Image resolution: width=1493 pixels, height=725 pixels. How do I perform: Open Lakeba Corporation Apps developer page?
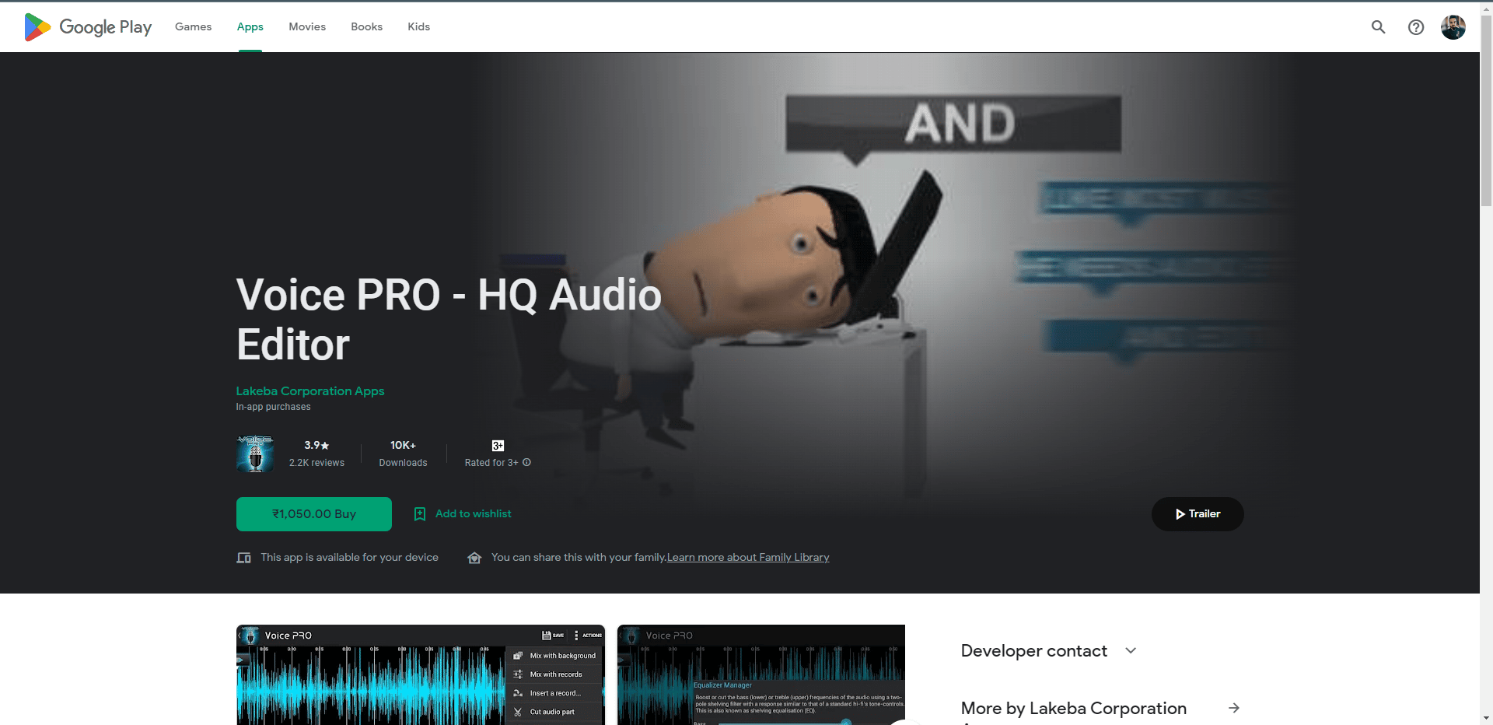[x=310, y=391]
